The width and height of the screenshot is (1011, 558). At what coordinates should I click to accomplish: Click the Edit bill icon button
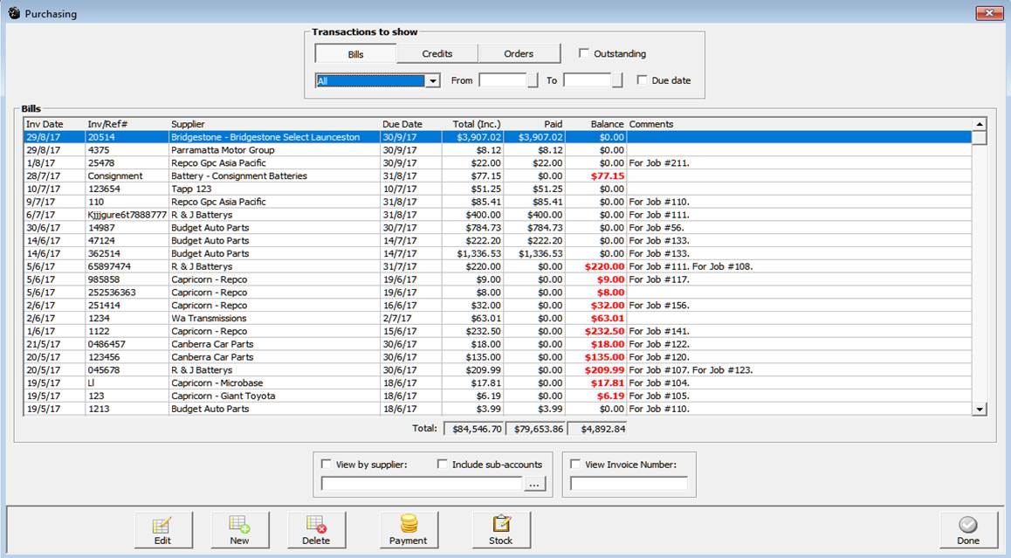163,530
